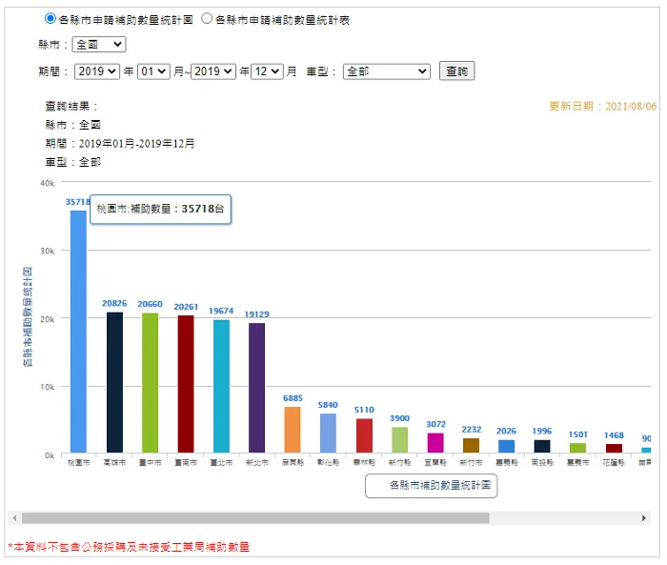
Task: Click the data label 2232
Action: click(472, 430)
